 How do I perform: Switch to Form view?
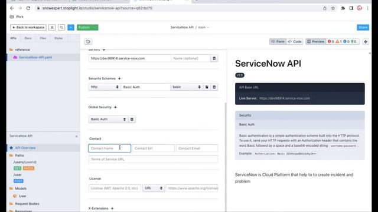(x=278, y=42)
